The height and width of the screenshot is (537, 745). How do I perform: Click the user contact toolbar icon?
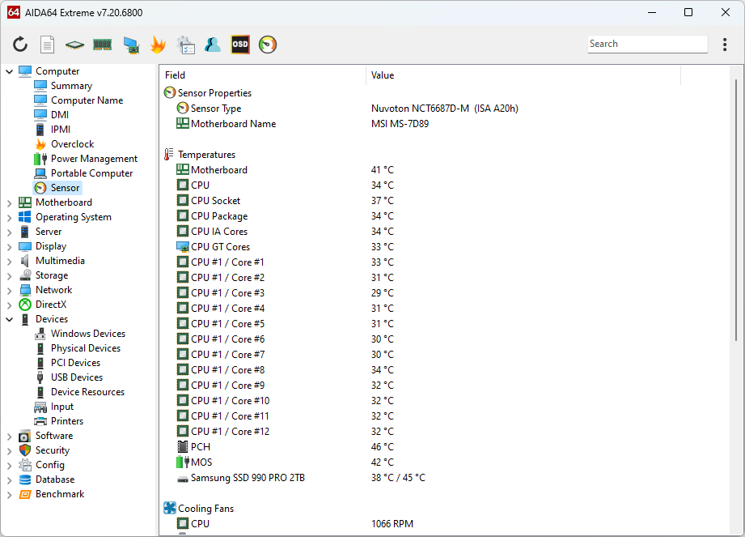point(213,45)
